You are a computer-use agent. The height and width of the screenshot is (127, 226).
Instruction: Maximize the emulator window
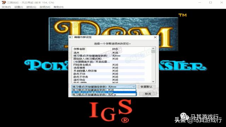[x=210, y=2]
